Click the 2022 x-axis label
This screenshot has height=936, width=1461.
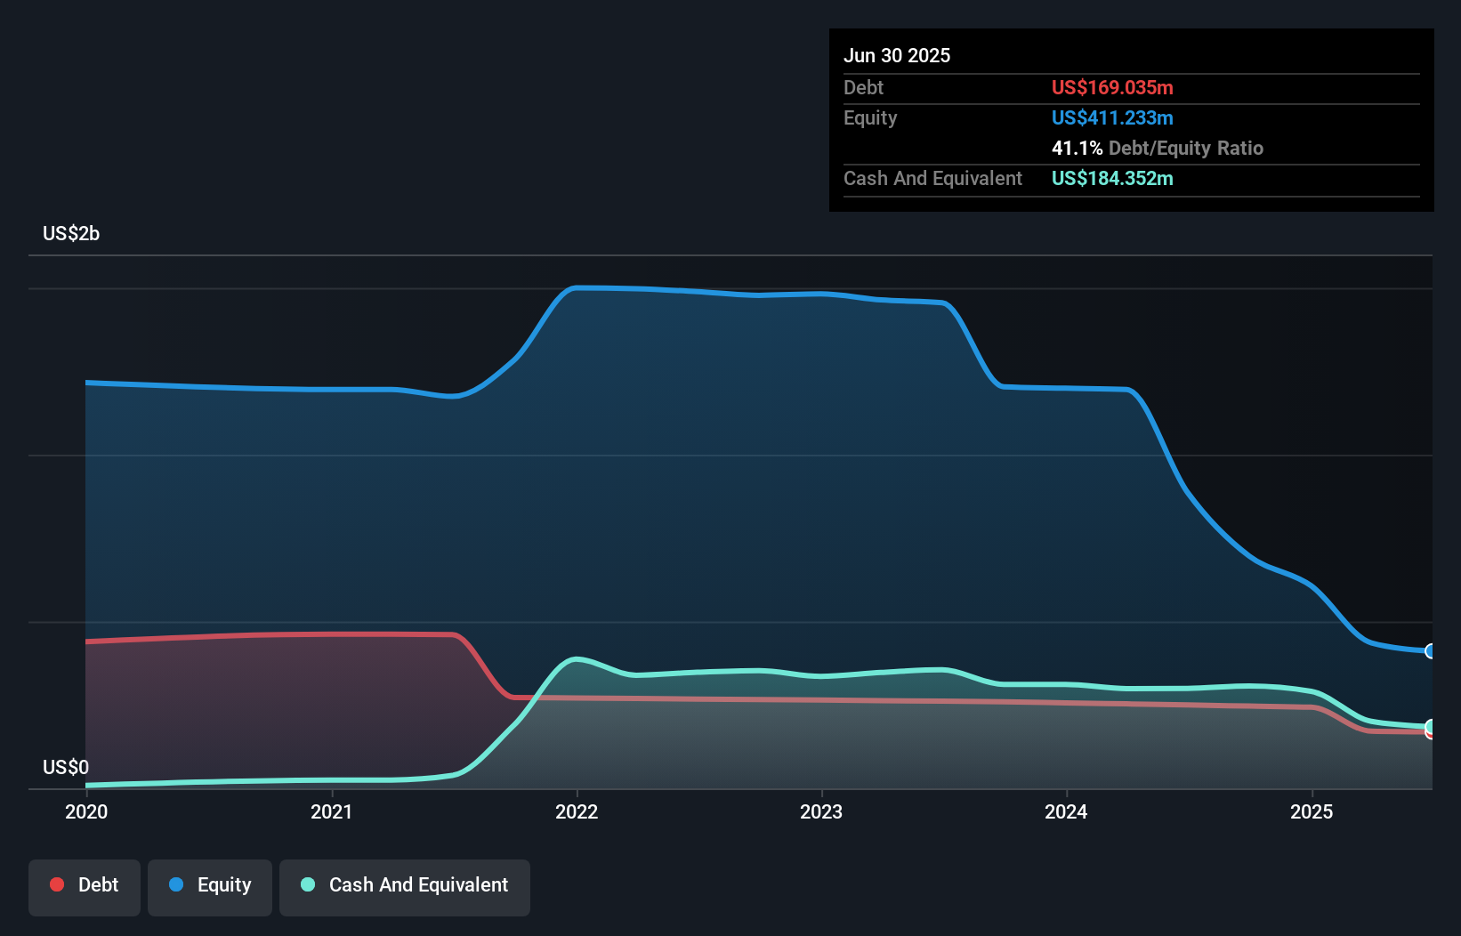click(x=577, y=811)
